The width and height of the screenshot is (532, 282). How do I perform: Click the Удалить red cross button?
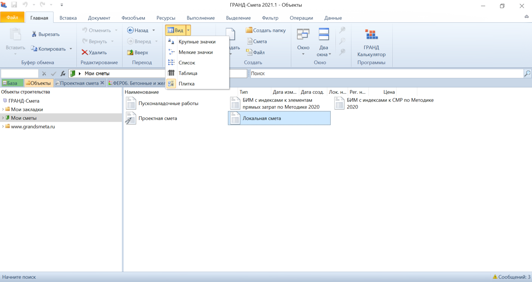point(94,52)
